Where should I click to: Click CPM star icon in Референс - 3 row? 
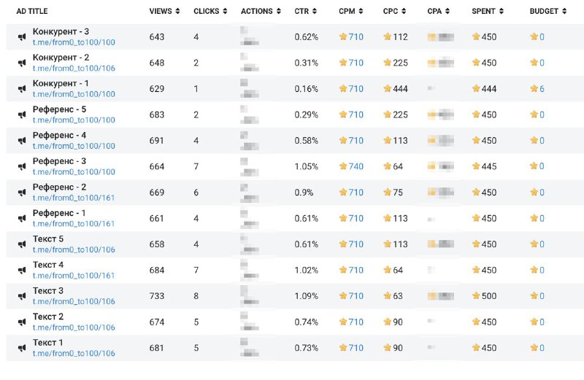[343, 166]
